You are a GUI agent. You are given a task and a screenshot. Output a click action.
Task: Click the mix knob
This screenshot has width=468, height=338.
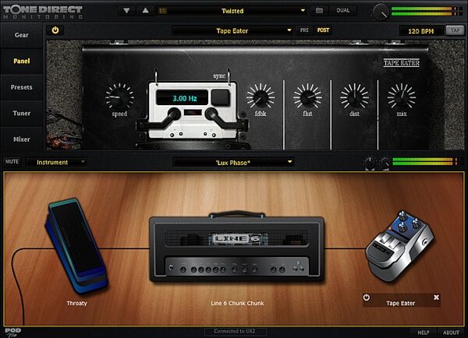point(402,97)
